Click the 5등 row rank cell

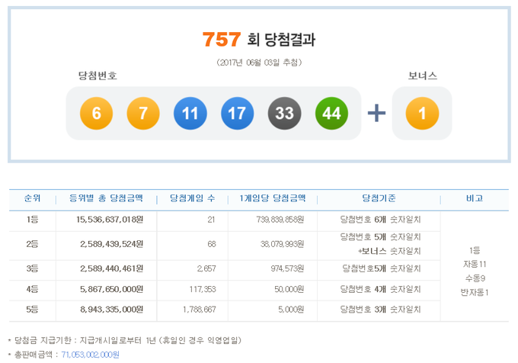tap(34, 309)
